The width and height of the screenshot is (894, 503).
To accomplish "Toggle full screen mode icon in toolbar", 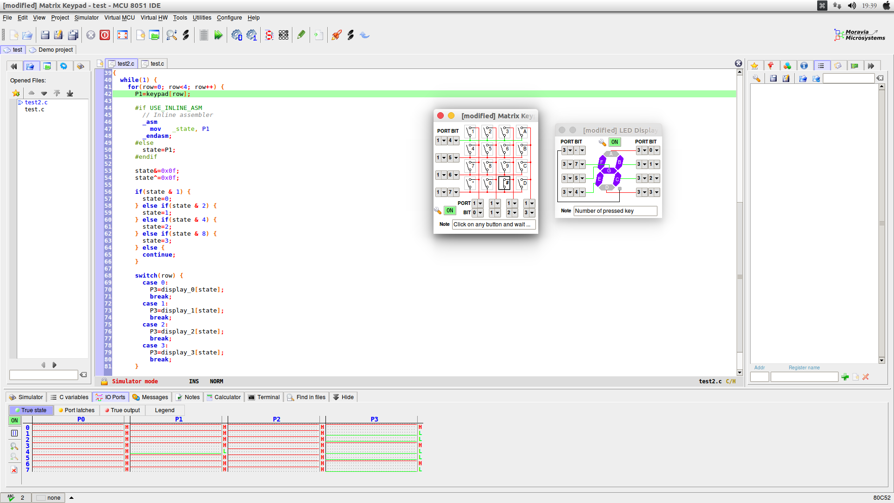I will 122,35.
